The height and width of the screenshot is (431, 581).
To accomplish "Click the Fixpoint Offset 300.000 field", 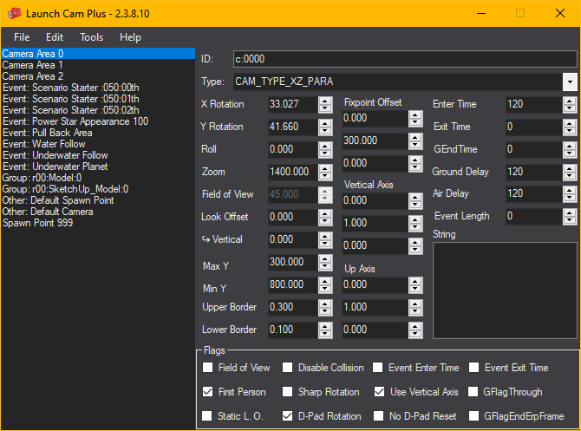I will [375, 140].
